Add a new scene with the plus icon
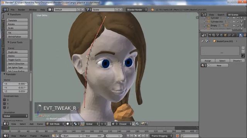The width and height of the screenshot is (247, 138). tap(117, 10)
